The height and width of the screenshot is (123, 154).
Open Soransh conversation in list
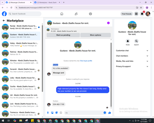tap(21, 70)
